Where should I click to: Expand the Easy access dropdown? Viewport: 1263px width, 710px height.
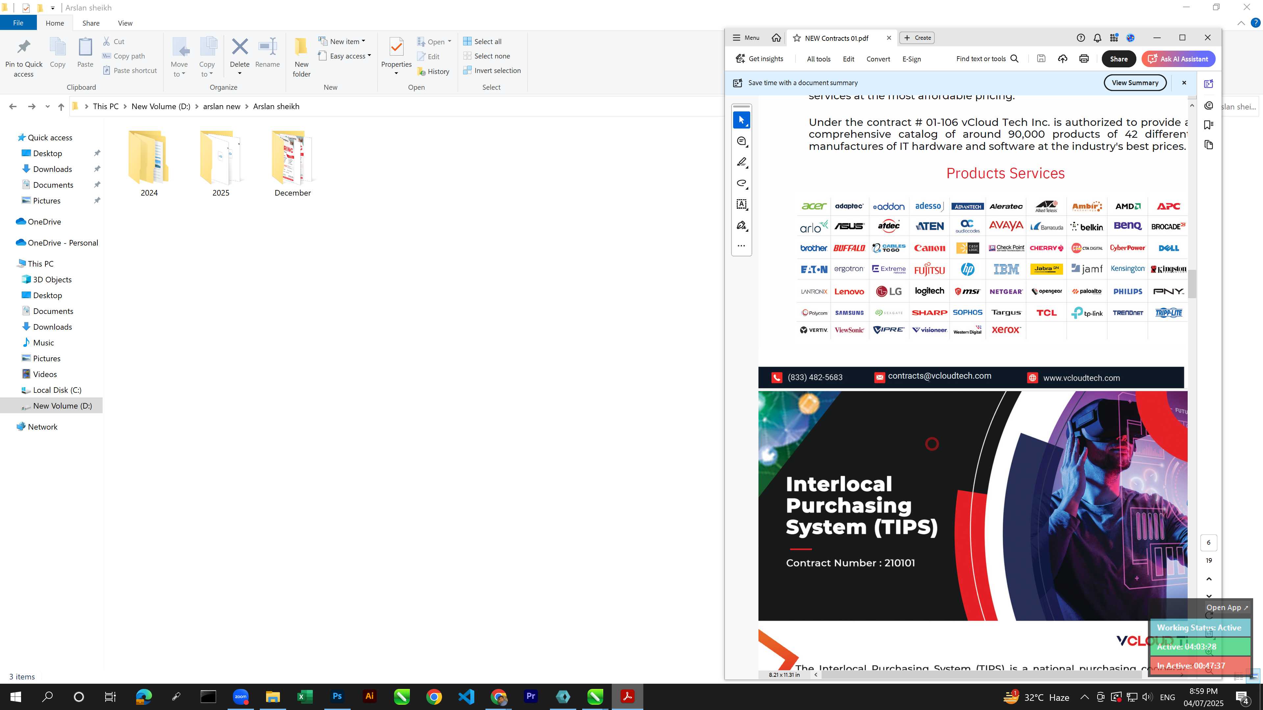(344, 56)
